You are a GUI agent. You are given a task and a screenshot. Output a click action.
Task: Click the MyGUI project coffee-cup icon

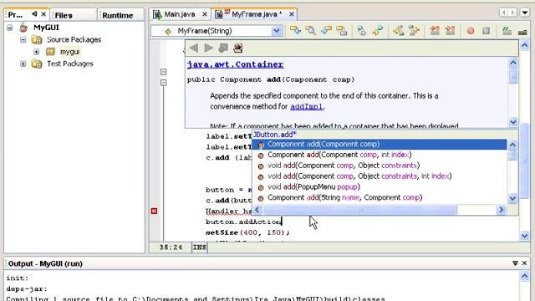pyautogui.click(x=23, y=28)
